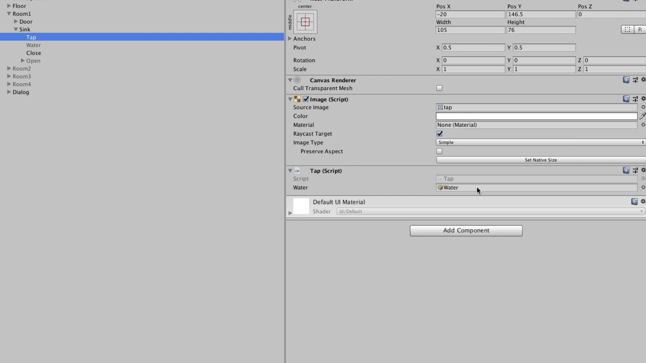Uncheck the Raycast Target checkbox
Screen dimensions: 646x363
pos(439,134)
